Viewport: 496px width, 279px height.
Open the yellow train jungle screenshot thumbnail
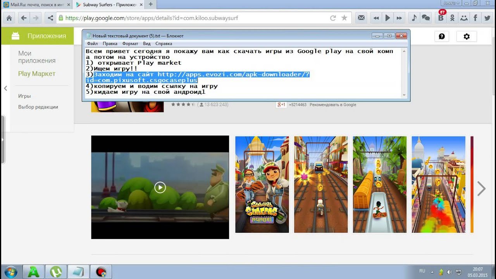380,184
